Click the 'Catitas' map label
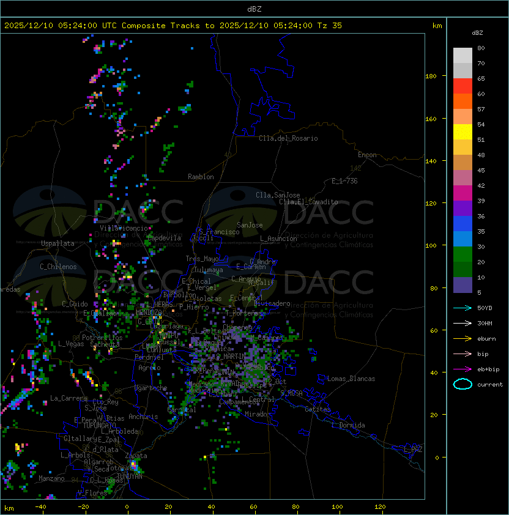Screen dimensions: 509x515 point(318,409)
